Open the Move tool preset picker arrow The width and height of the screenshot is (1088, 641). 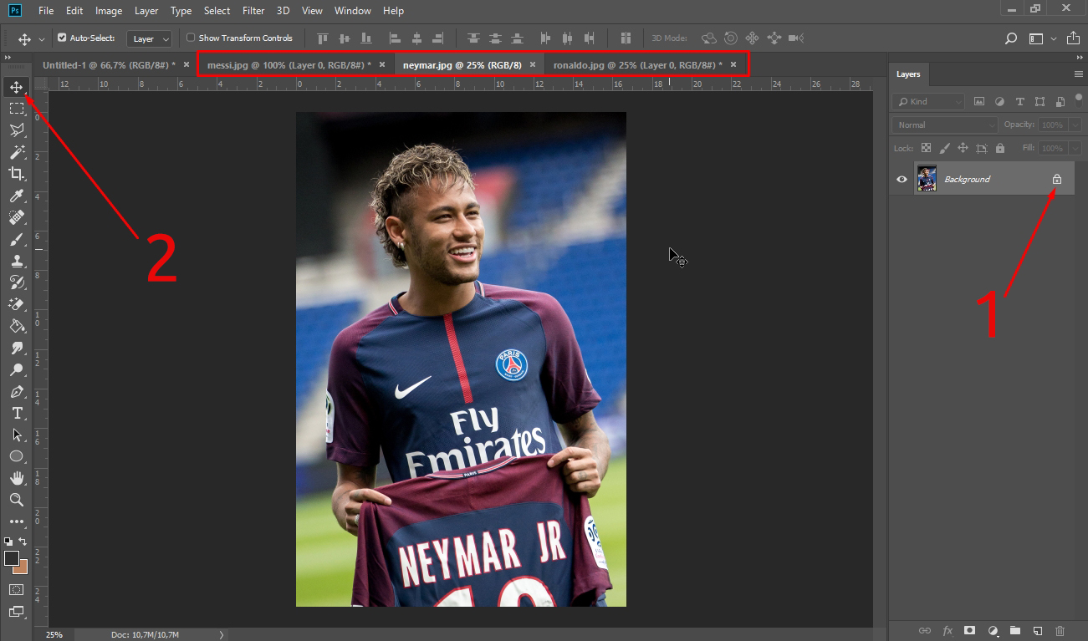42,38
